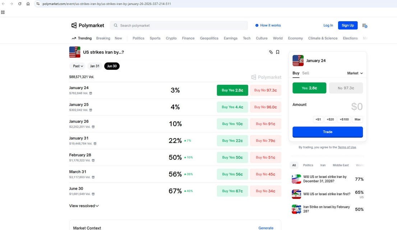Click the browser reload icon
This screenshot has height=230, width=397.
pos(20,4)
